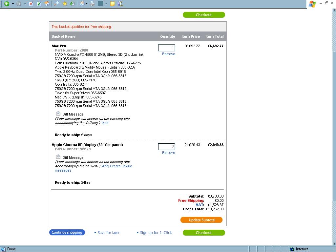Screen dimensions: 336x252
Task: Click the 16GB (8 x 2GB) 065-7170 line
Action: click(76, 80)
